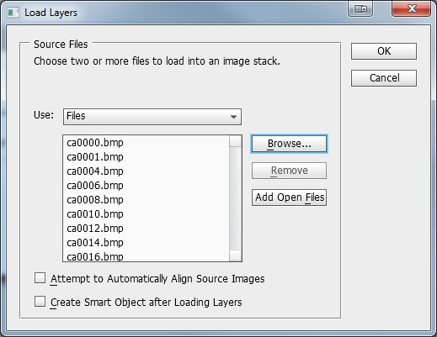Click the Load Layers title bar icon

click(13, 13)
